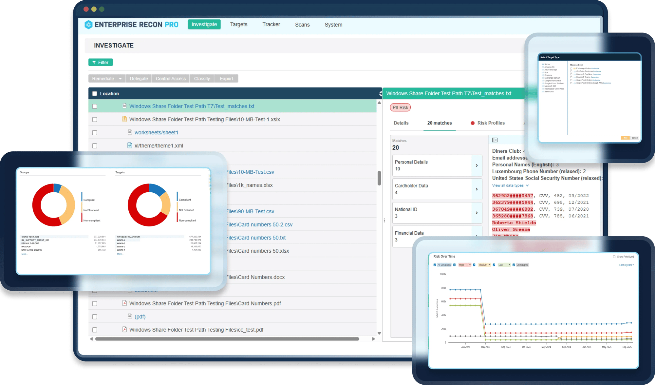This screenshot has width=655, height=385.
Task: Click Customise next to SharePoint Online
Action: click(x=596, y=80)
